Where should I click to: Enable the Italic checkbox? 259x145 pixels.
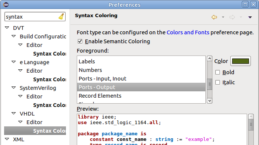tap(218, 82)
